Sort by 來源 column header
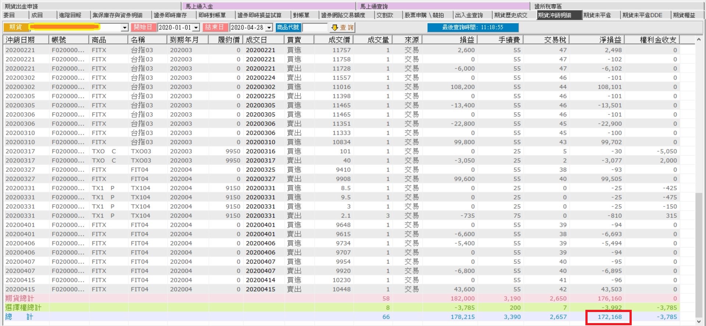Image resolution: width=706 pixels, height=326 pixels. pyautogui.click(x=407, y=40)
